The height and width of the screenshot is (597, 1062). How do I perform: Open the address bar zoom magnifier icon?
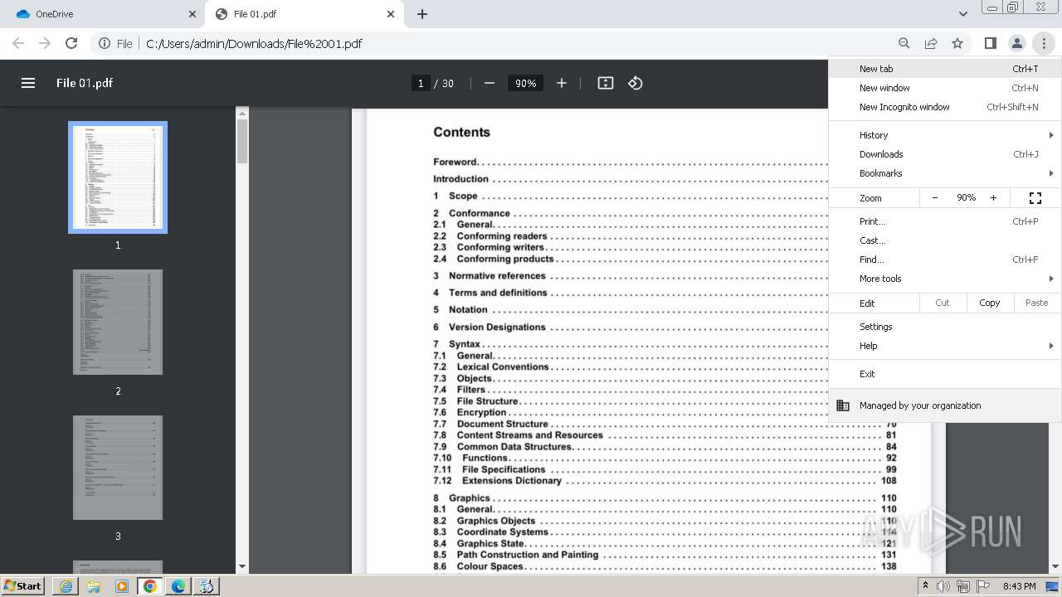(x=904, y=43)
